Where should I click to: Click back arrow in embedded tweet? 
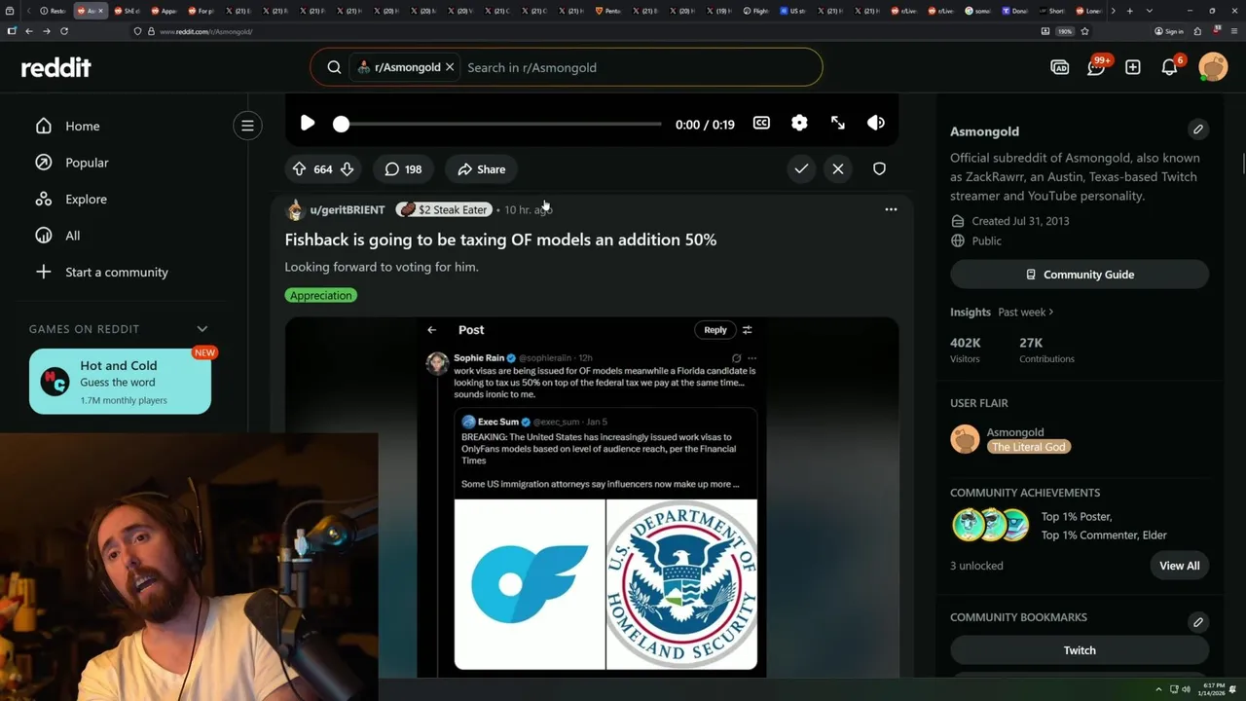pyautogui.click(x=432, y=330)
